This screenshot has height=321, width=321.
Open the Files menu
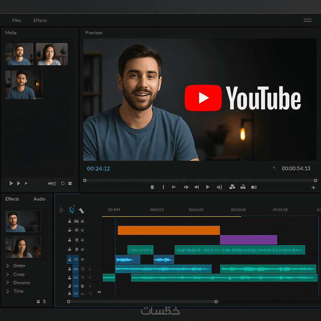[17, 20]
